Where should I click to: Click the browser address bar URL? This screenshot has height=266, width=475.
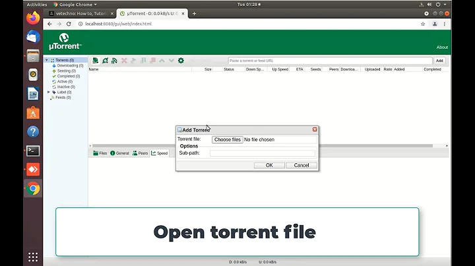[118, 24]
